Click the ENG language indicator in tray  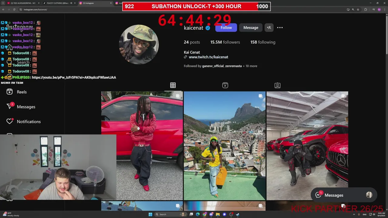pyautogui.click(x=365, y=214)
